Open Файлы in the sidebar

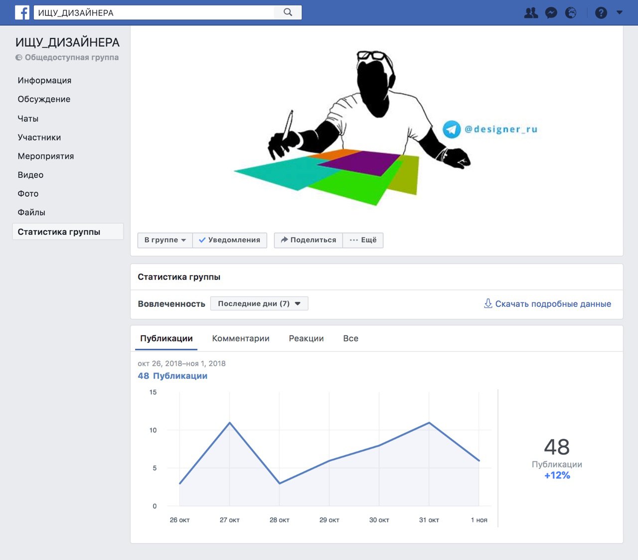(31, 212)
